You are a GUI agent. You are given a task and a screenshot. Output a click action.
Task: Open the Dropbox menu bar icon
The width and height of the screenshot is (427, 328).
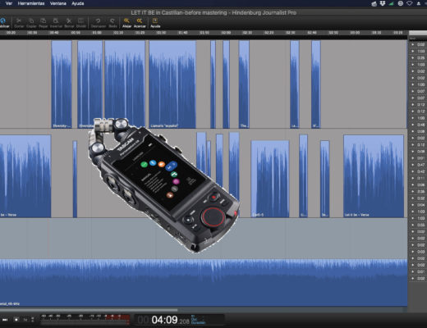tap(383, 3)
